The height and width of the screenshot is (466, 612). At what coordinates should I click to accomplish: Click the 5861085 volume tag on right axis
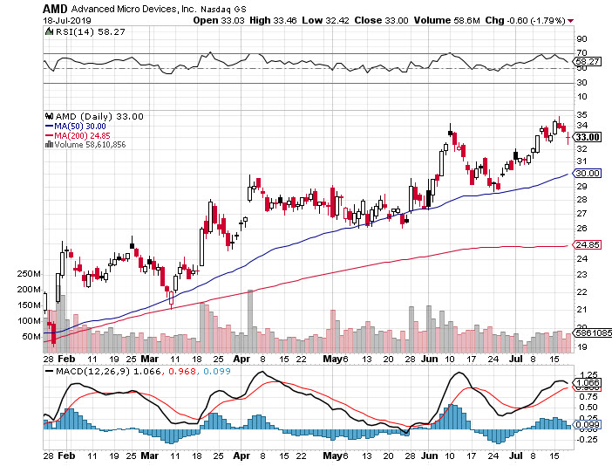(592, 332)
